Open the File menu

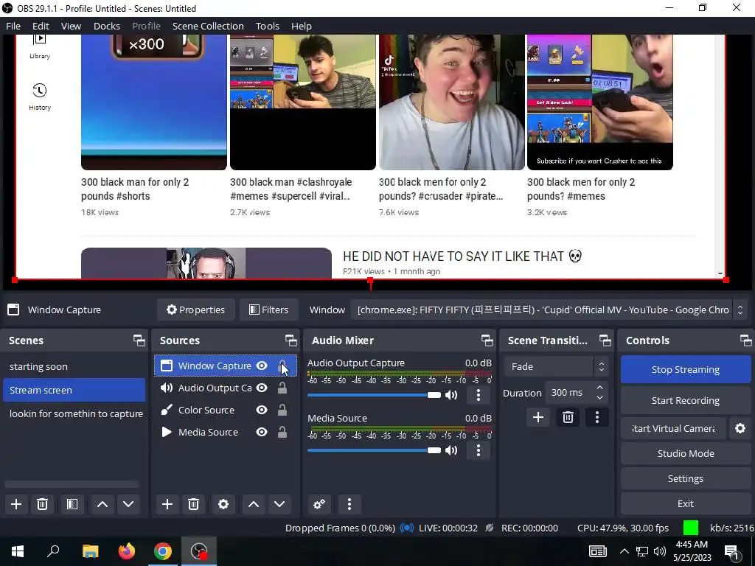click(13, 26)
